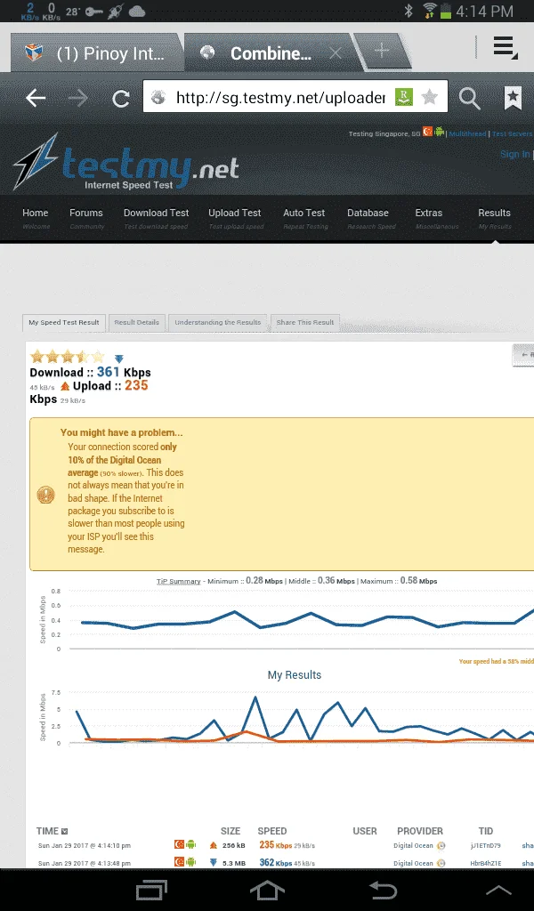The height and width of the screenshot is (911, 534).
Task: Open search with magnifier icon
Action: 470,99
